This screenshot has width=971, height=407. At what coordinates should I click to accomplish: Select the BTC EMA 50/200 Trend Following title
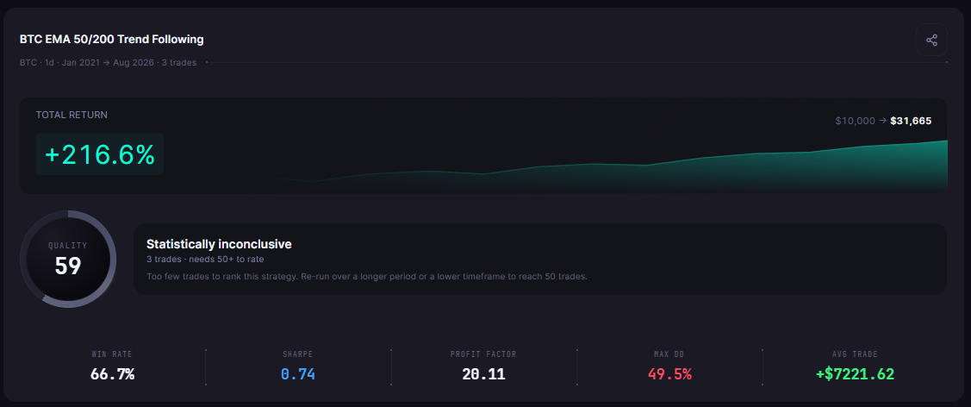[111, 40]
